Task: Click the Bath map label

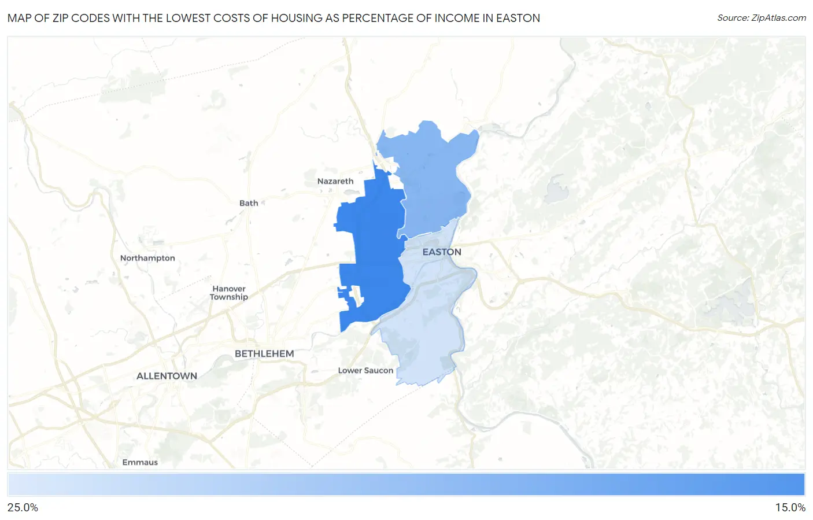Action: coord(249,203)
